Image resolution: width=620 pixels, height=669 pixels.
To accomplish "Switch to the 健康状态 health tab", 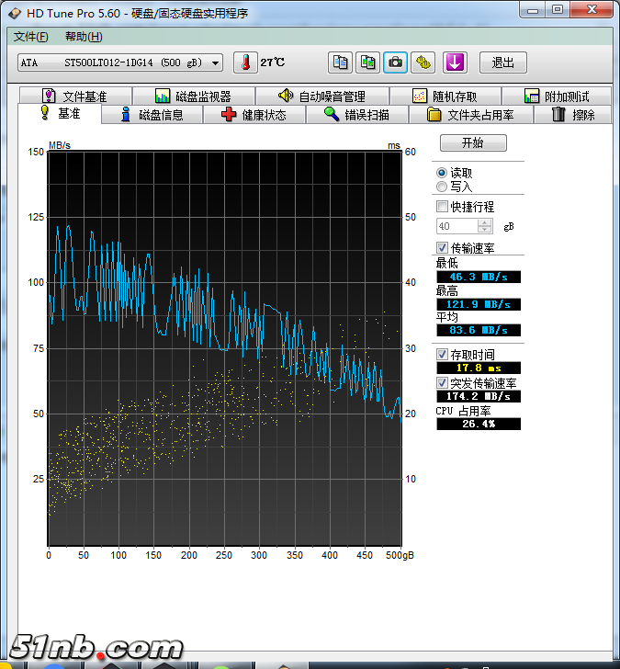I will pyautogui.click(x=254, y=115).
